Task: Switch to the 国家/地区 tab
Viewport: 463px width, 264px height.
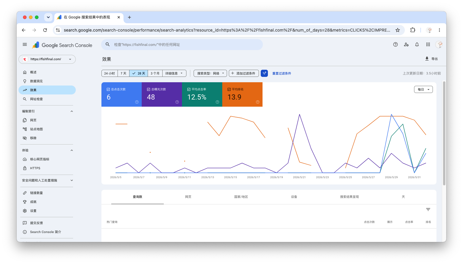Action: 241,197
